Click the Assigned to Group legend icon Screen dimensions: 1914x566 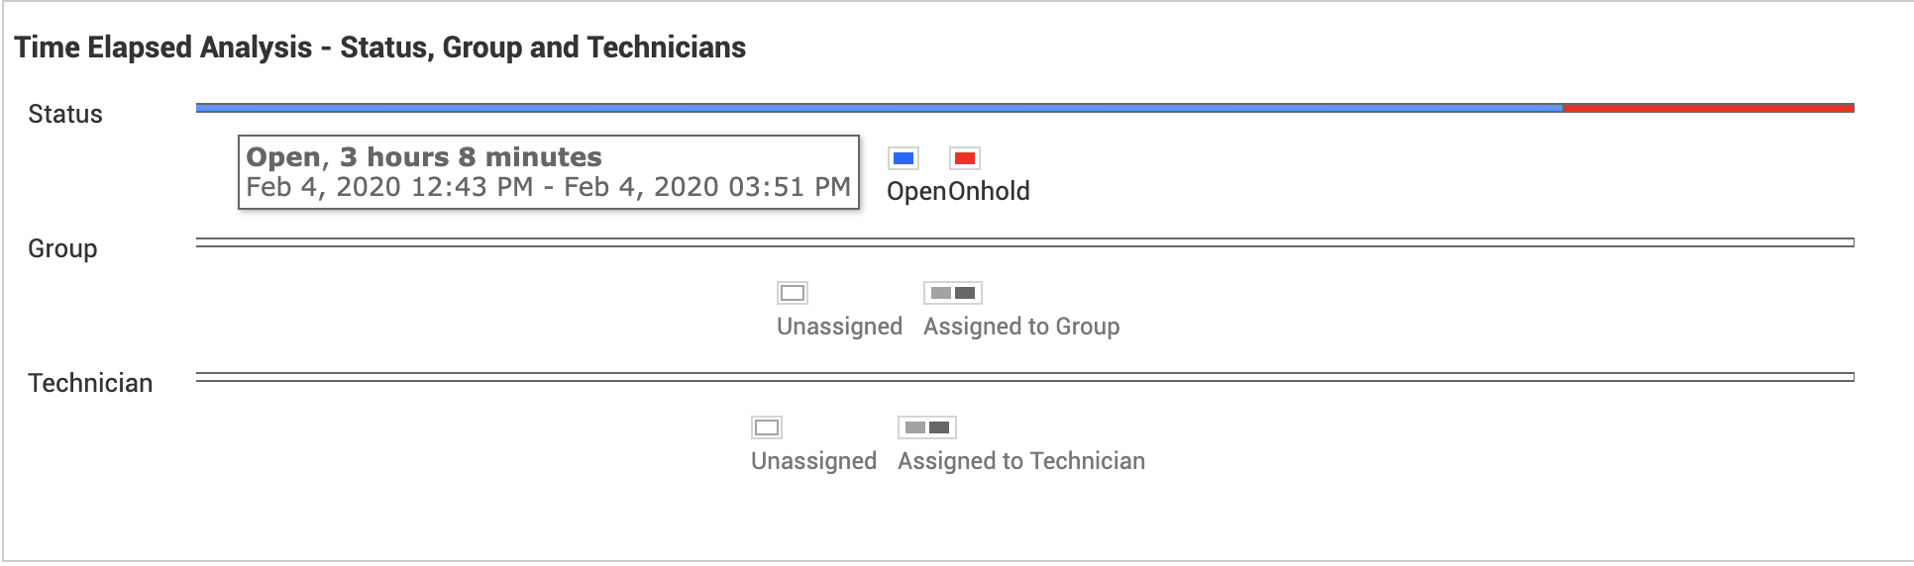coord(953,293)
